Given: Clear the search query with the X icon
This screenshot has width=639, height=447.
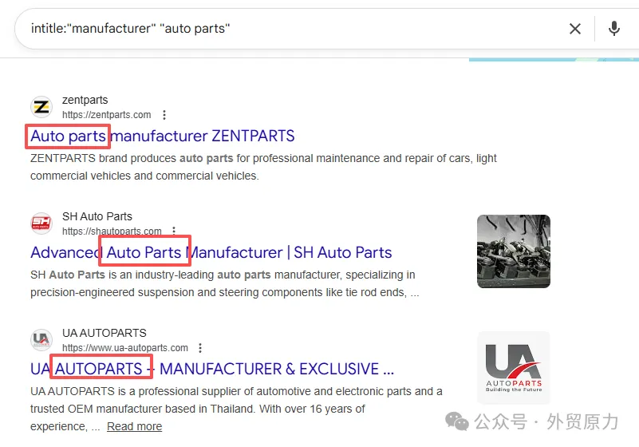Looking at the screenshot, I should click(x=574, y=29).
